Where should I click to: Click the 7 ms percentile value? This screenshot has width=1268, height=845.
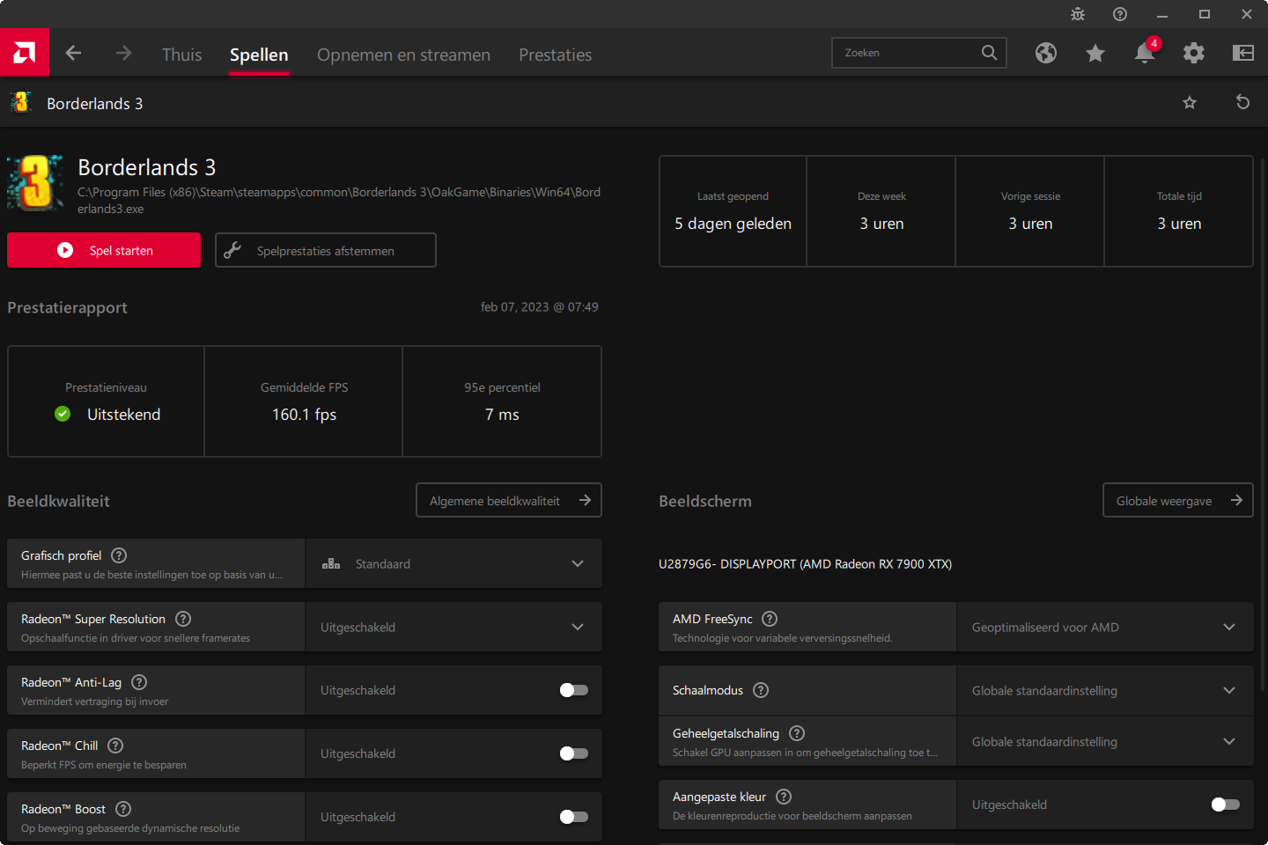coord(502,415)
